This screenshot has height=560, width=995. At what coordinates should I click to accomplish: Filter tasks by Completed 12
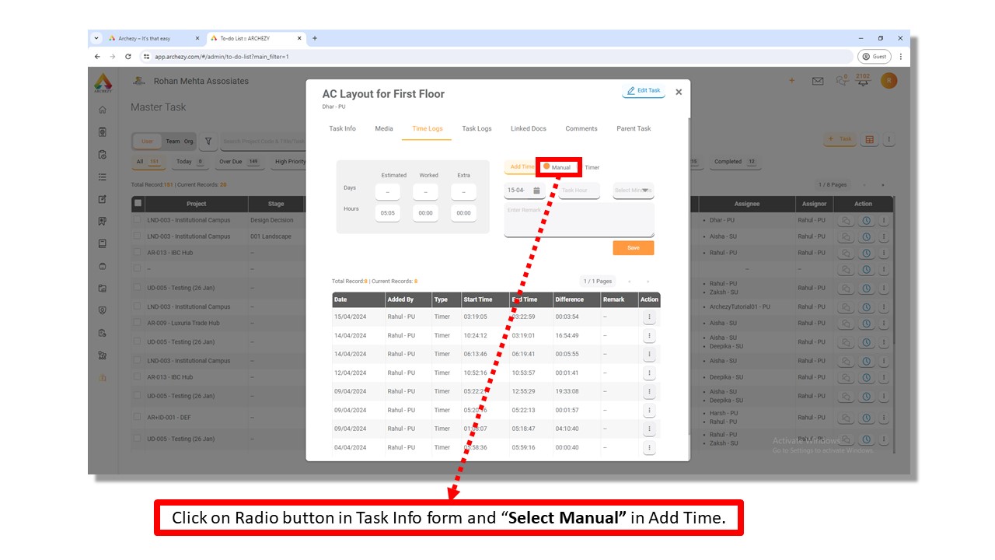pyautogui.click(x=735, y=162)
